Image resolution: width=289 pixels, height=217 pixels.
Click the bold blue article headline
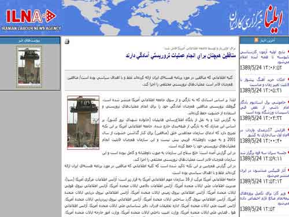(181, 56)
